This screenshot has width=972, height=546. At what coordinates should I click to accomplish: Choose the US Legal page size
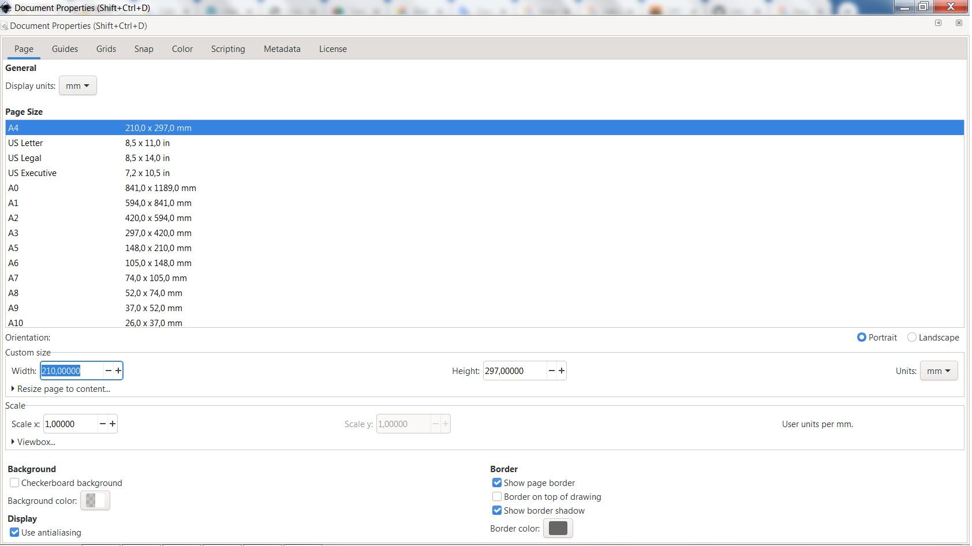(x=485, y=158)
